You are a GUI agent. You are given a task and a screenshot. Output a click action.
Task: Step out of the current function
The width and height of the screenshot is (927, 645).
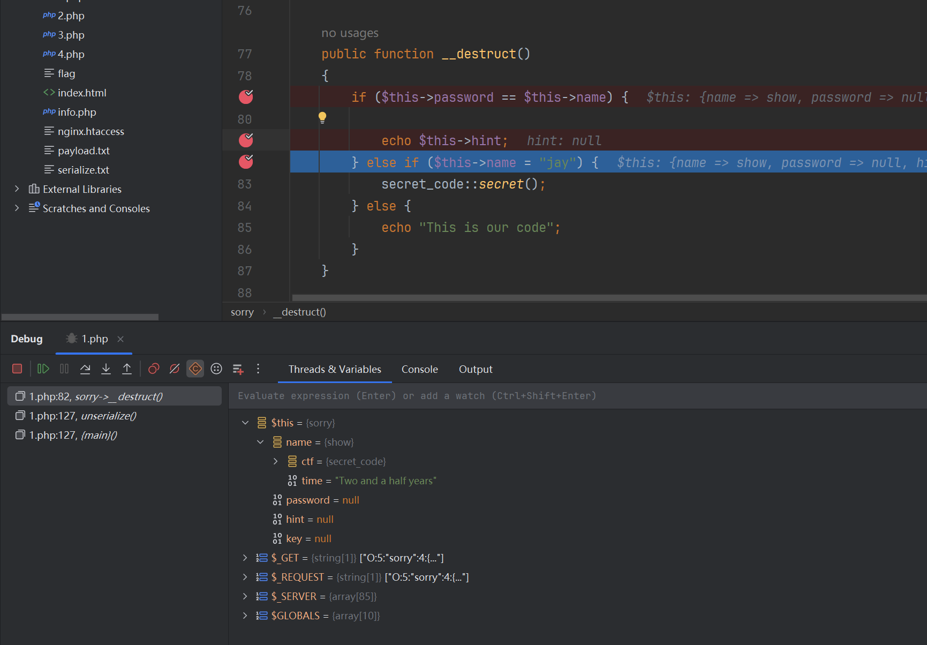click(x=127, y=369)
